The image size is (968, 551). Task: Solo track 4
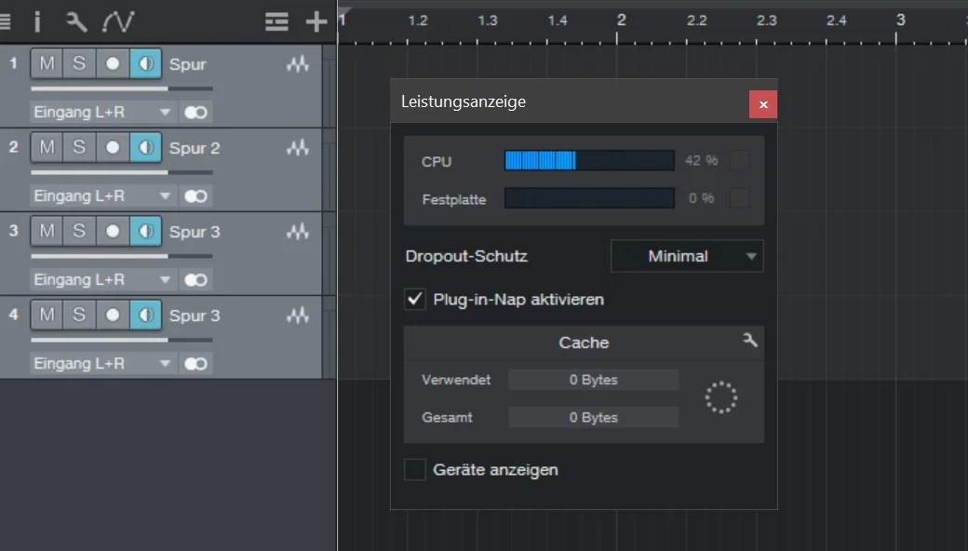(79, 316)
